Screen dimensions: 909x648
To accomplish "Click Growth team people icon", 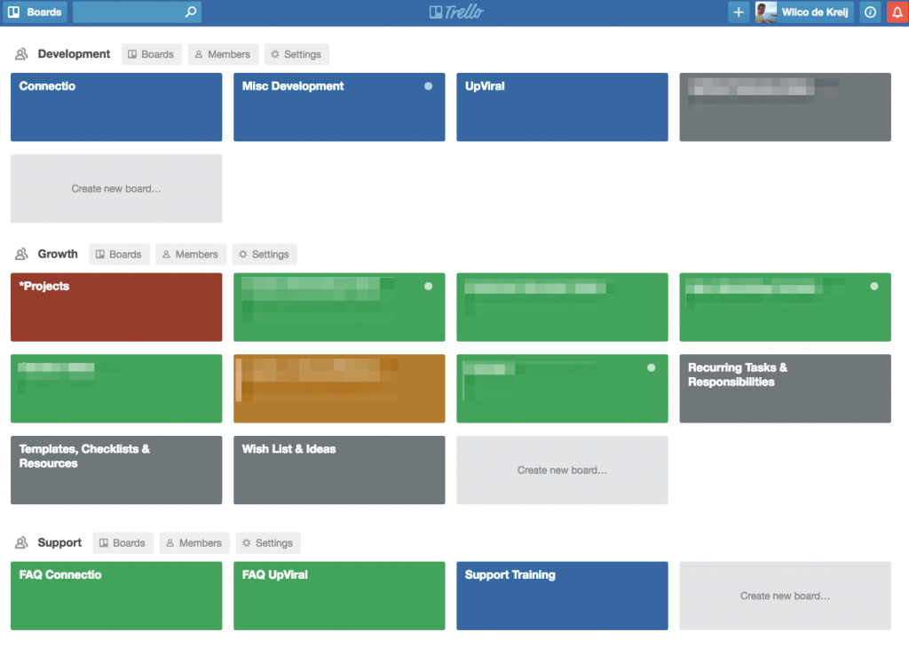I will pos(21,254).
